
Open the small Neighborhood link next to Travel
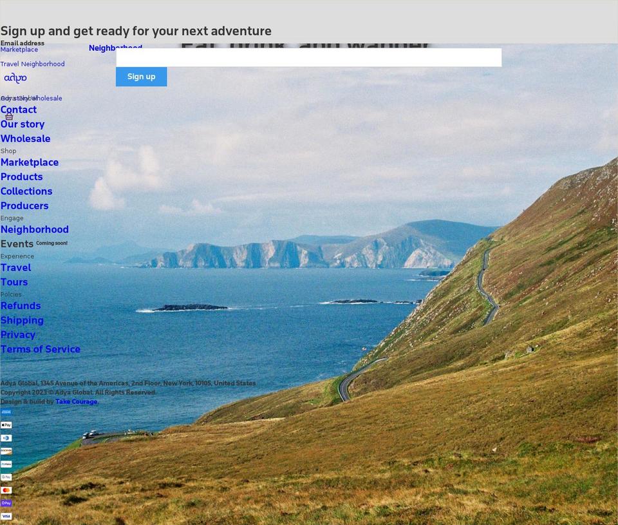click(42, 64)
